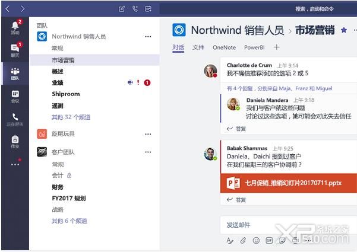Image resolution: width=357 pixels, height=252 pixels.
Task: Go forward with the right arrow
Action: coord(23,9)
